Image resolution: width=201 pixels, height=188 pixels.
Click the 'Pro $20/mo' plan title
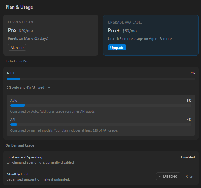pos(20,30)
